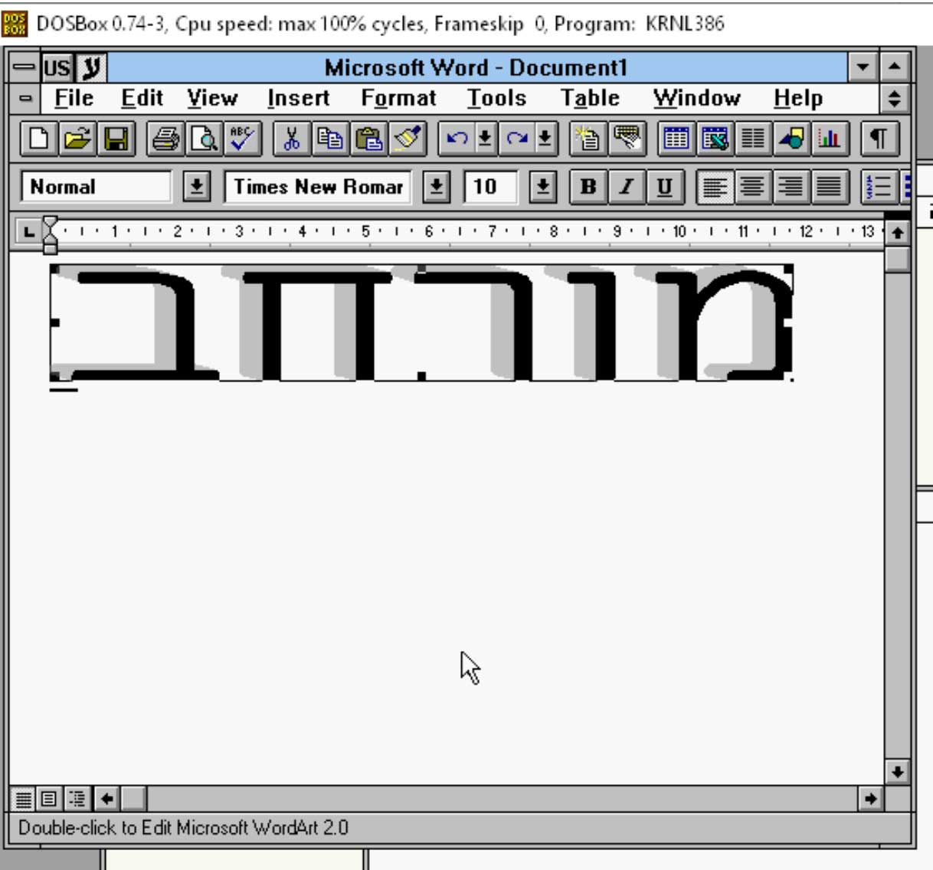
Task: Redo action with the Redo arrow
Action: tap(518, 139)
